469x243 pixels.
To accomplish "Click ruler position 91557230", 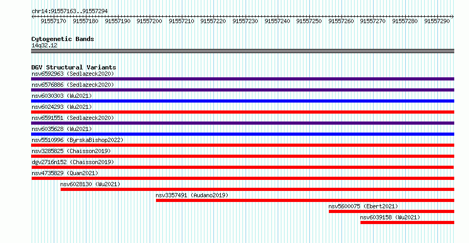I will (245, 21).
